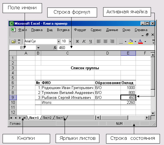Image resolution: width=164 pixels, height=145 pixels.
Task: Apply cell borders icon
Action: (x=121, y=41)
